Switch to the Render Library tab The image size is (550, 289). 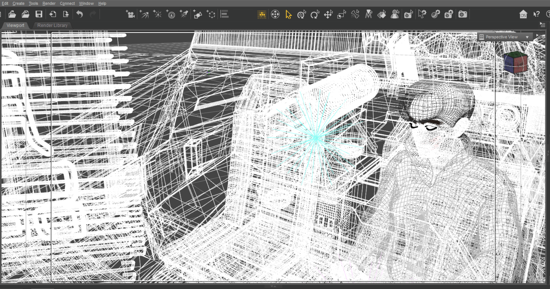point(52,25)
